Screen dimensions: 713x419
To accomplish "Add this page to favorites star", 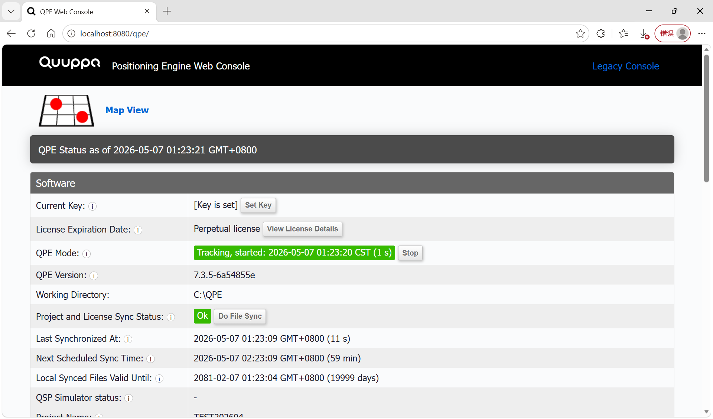I will (580, 33).
